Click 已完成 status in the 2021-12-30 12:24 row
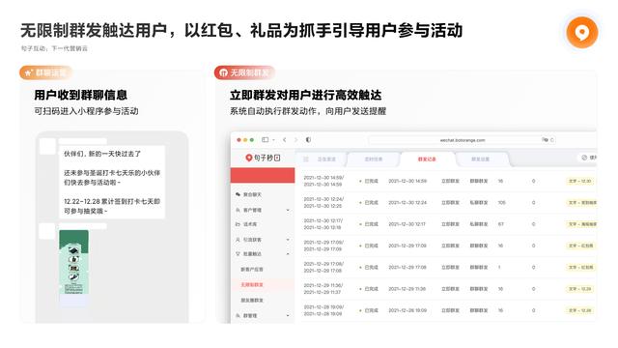 click(x=369, y=202)
